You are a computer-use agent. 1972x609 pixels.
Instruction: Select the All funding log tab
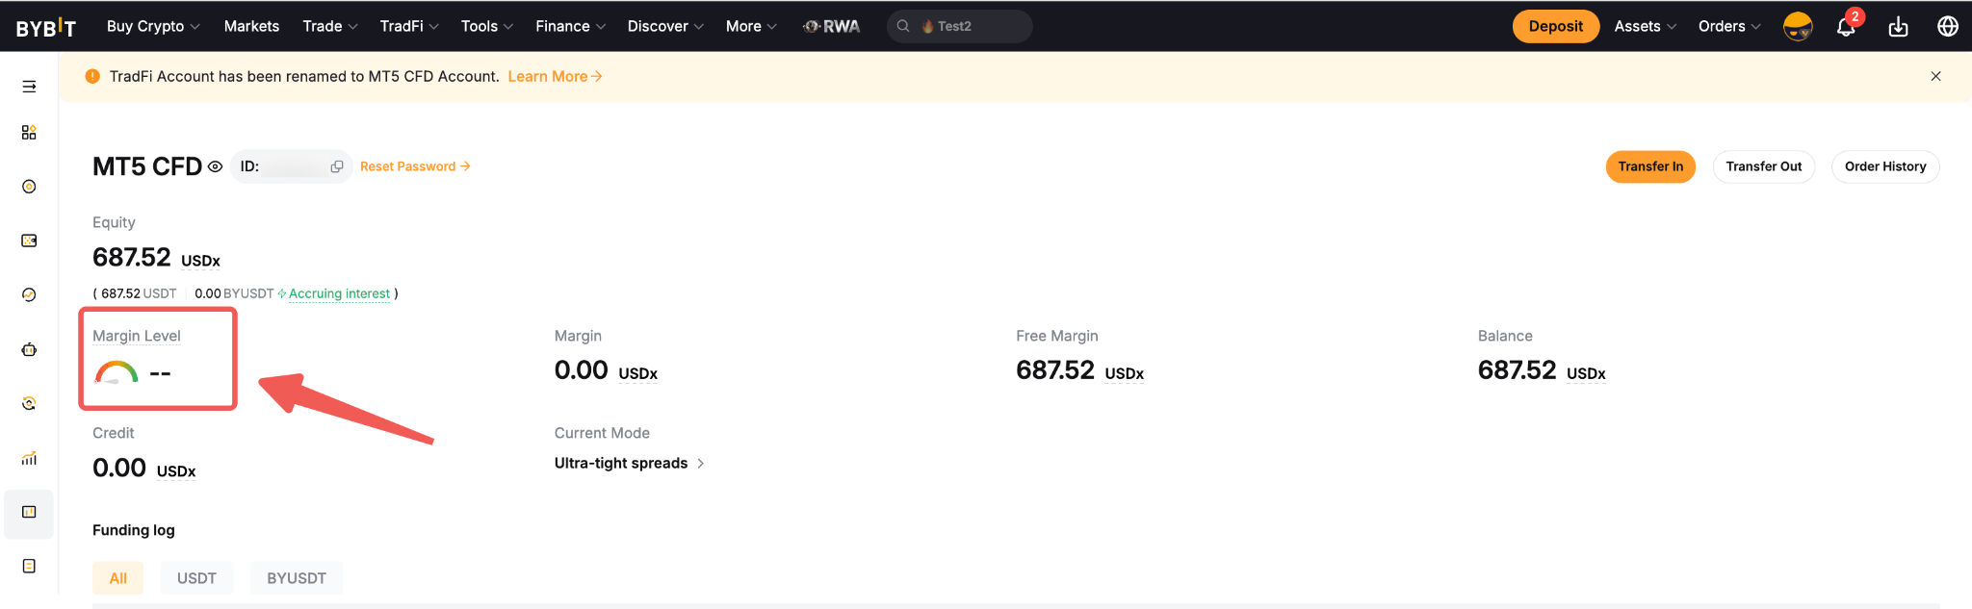pos(117,578)
